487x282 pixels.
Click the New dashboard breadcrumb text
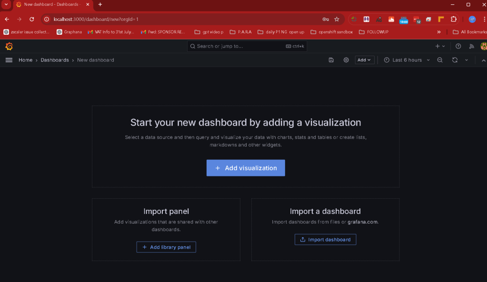coord(95,60)
